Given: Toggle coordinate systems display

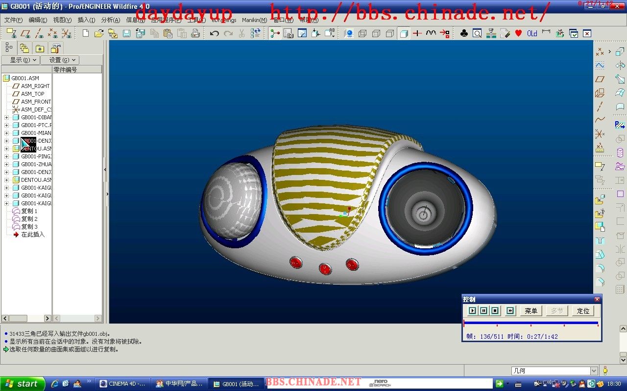Looking at the screenshot, I should [x=67, y=33].
